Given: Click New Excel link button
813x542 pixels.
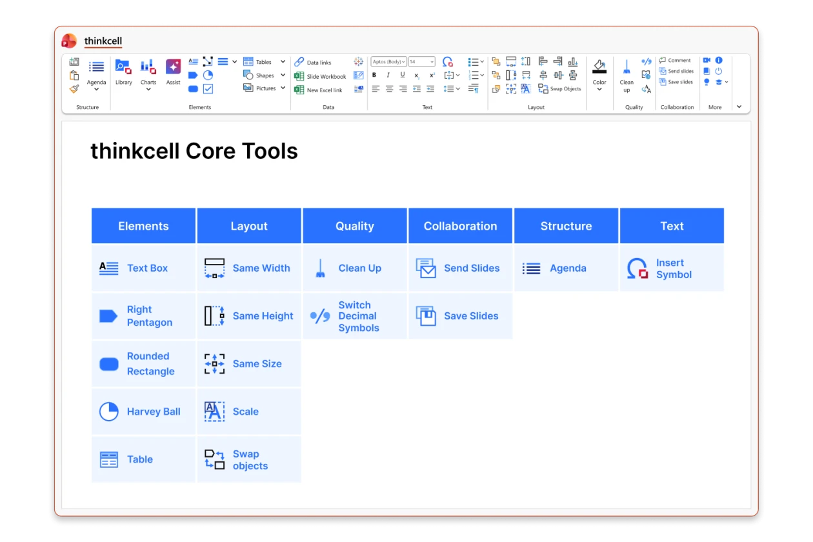Looking at the screenshot, I should (x=318, y=90).
